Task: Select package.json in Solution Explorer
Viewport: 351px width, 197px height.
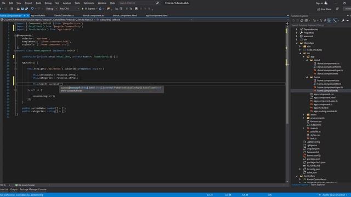Action: pyautogui.click(x=313, y=159)
